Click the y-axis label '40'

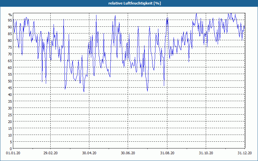(x=10, y=95)
